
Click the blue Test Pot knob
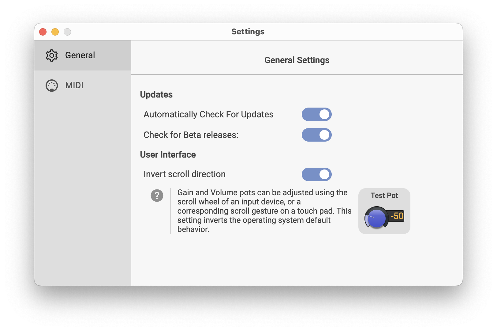pos(376,218)
